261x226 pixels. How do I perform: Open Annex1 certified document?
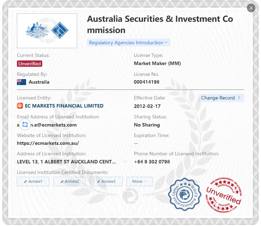click(33, 181)
